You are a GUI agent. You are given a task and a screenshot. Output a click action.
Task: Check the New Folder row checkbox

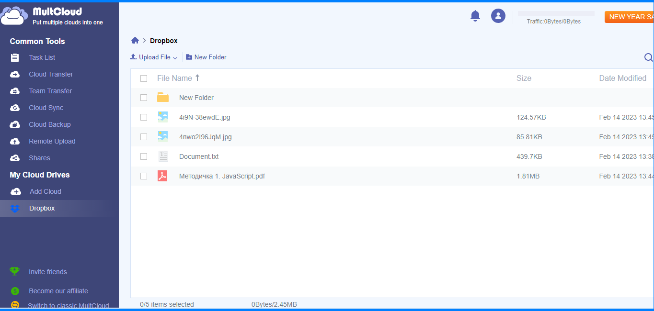click(x=144, y=98)
